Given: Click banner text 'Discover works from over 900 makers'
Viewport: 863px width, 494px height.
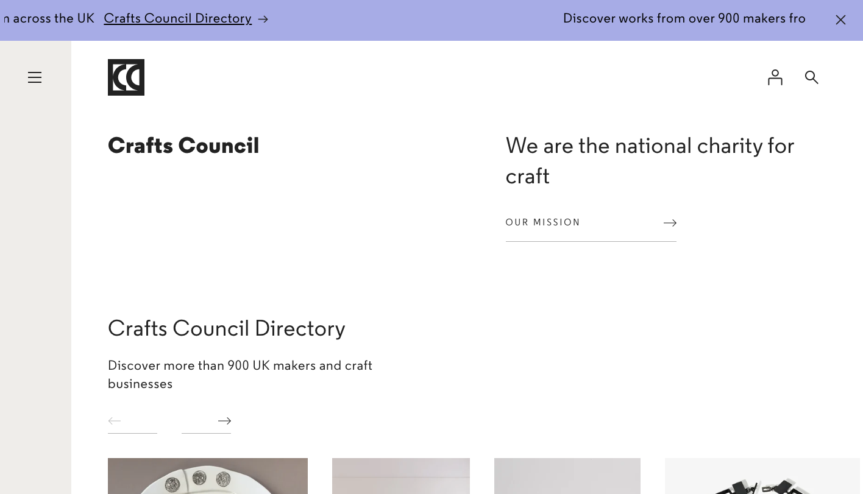Looking at the screenshot, I should [672, 19].
